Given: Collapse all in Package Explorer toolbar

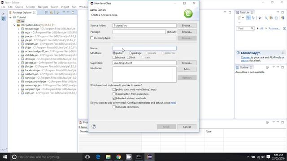Looking at the screenshot, I should [x=47, y=13].
